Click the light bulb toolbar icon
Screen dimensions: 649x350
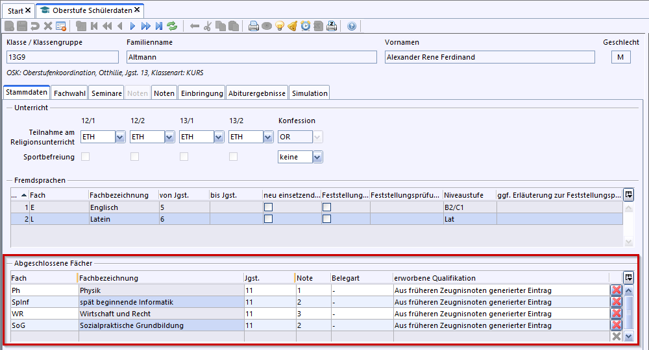pyautogui.click(x=280, y=26)
